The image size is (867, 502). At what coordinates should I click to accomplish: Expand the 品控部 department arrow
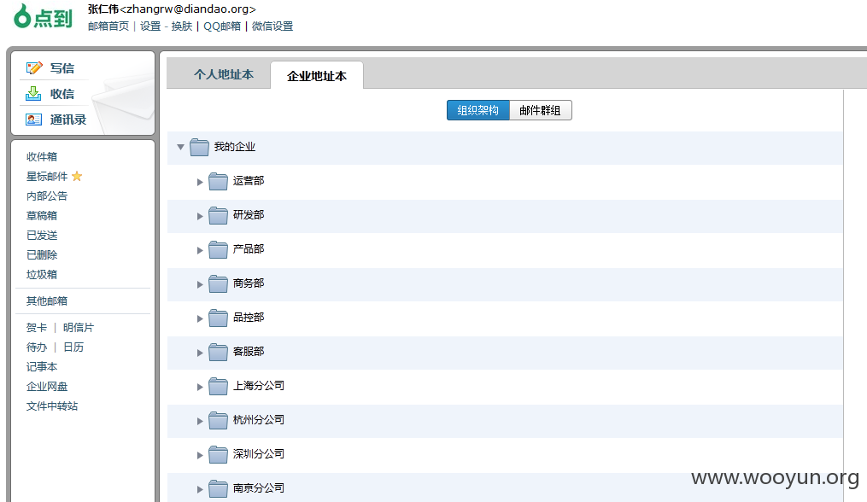click(200, 318)
